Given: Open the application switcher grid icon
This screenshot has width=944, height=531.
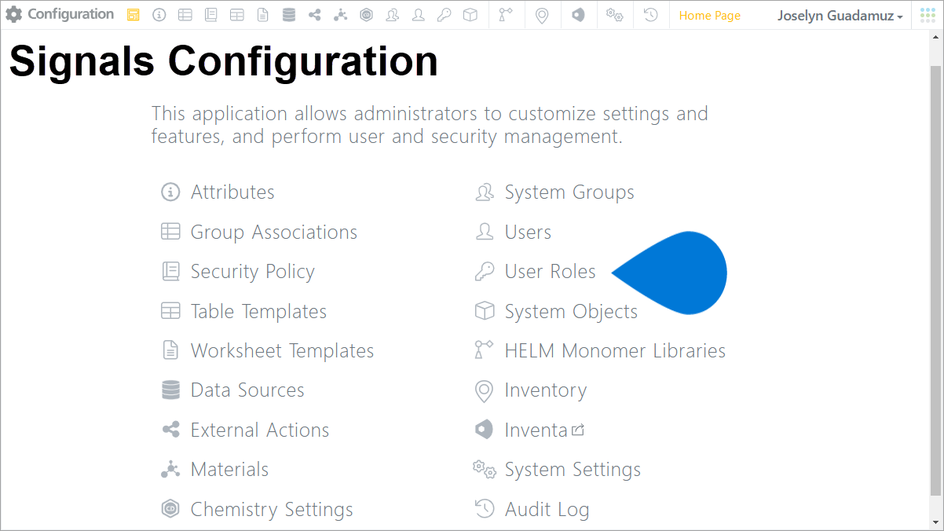Looking at the screenshot, I should (928, 15).
